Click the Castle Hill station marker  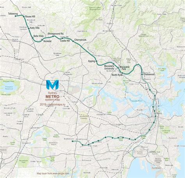click(62, 38)
